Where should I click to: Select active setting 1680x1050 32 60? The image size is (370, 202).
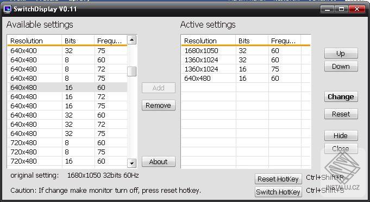tap(246, 50)
